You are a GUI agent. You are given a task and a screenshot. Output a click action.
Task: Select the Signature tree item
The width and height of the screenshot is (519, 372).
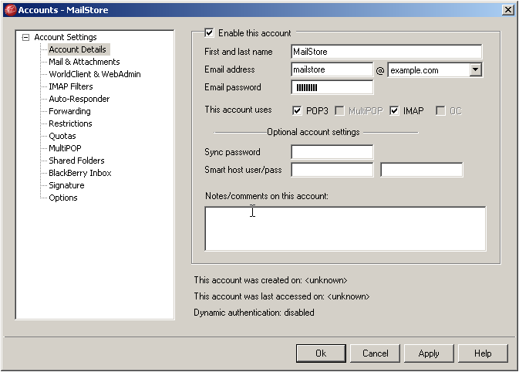66,185
